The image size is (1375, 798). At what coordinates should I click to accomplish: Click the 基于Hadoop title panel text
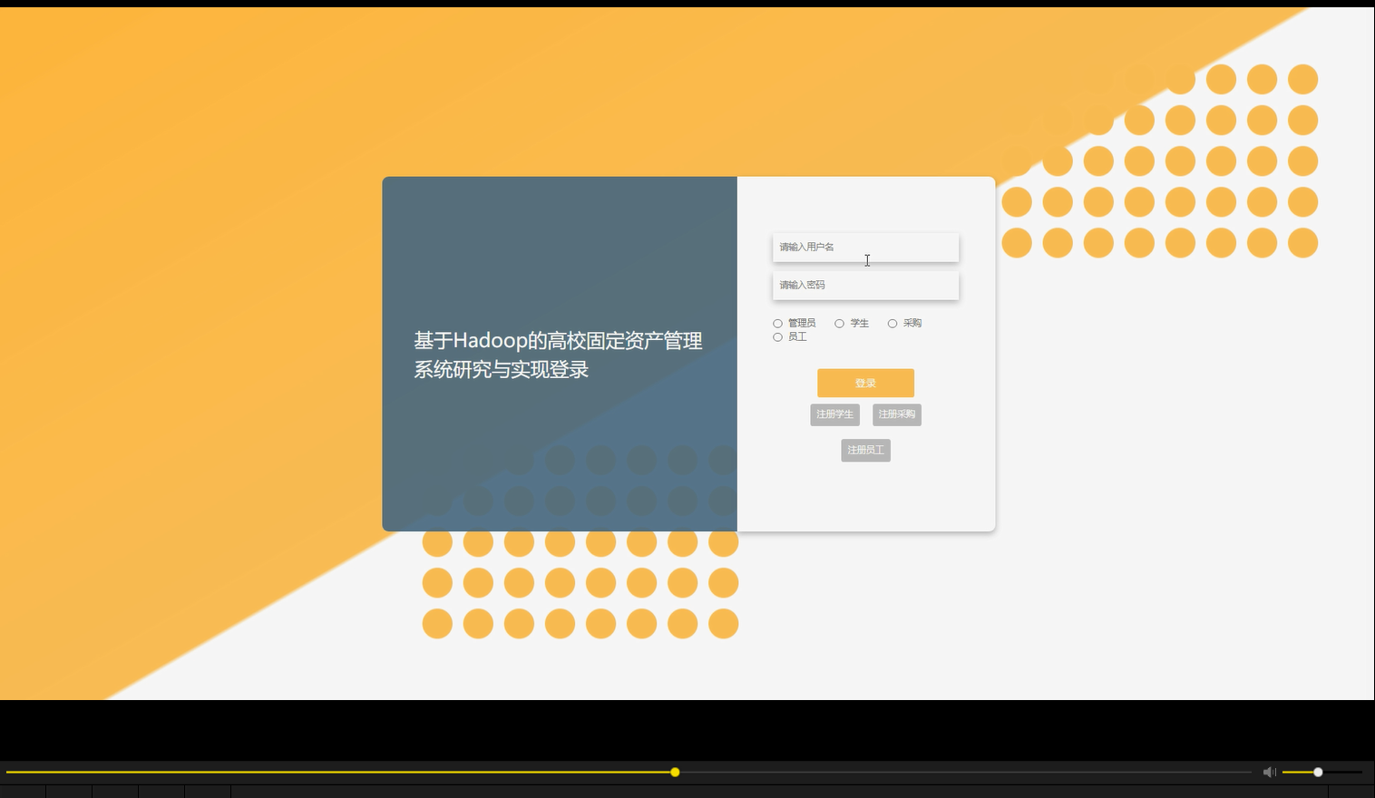coord(558,355)
